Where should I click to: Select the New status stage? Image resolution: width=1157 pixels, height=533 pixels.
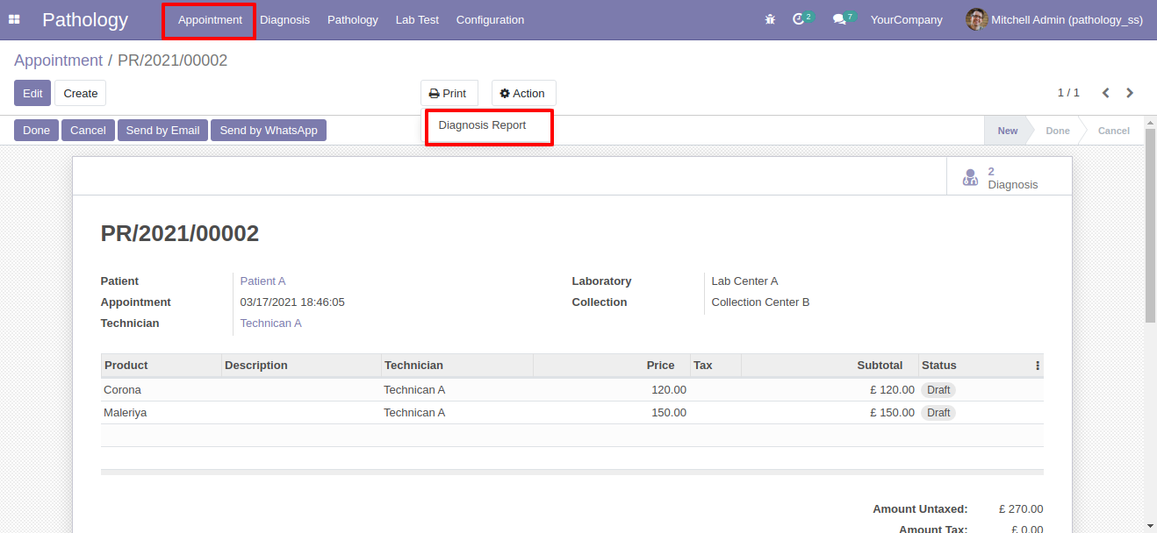[x=1007, y=131]
